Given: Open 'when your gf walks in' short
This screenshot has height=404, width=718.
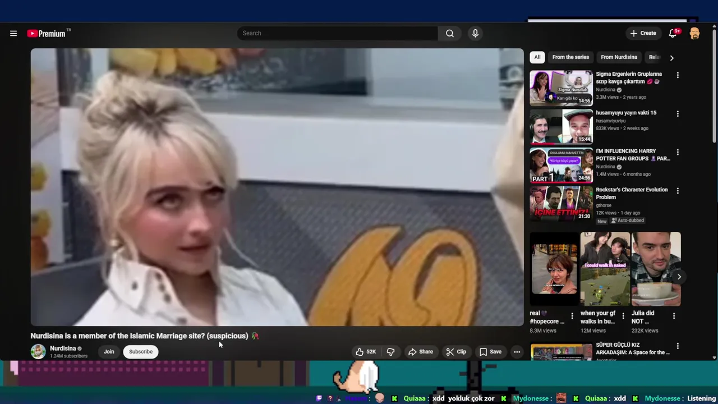Looking at the screenshot, I should [x=605, y=269].
